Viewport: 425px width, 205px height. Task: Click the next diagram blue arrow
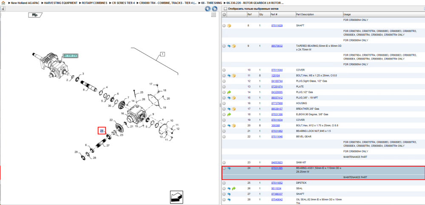(x=214, y=9)
